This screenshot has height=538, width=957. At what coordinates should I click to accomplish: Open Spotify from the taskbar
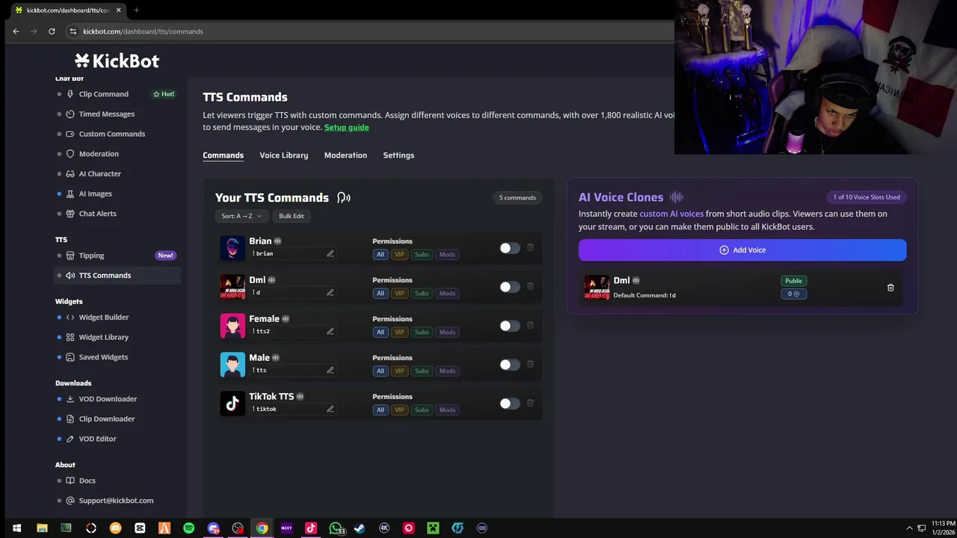188,528
